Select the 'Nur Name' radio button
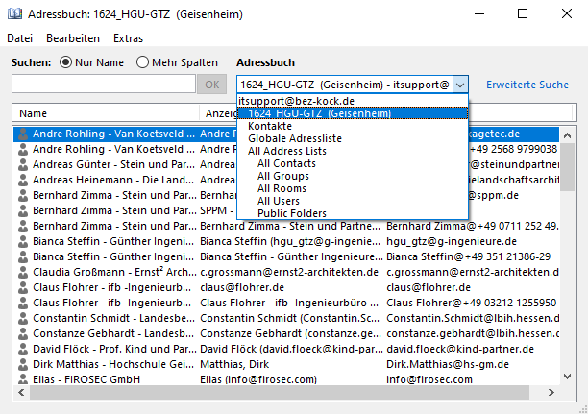Image resolution: width=588 pixels, height=414 pixels. click(x=67, y=62)
